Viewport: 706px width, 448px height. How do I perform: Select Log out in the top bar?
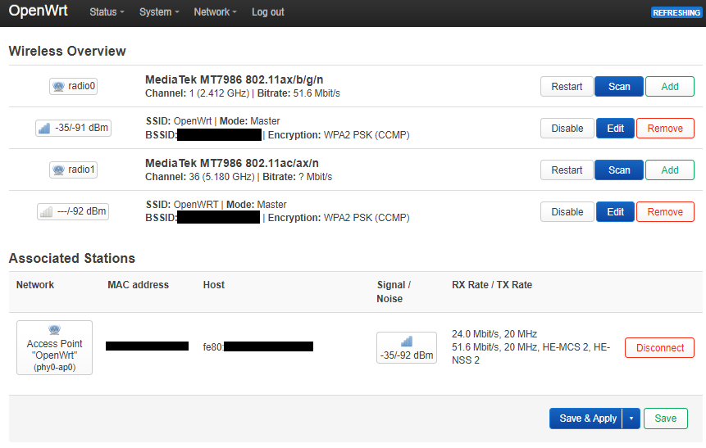[268, 12]
